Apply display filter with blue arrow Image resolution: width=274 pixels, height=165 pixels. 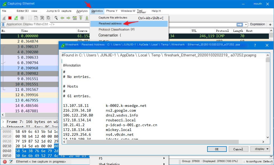(240, 25)
